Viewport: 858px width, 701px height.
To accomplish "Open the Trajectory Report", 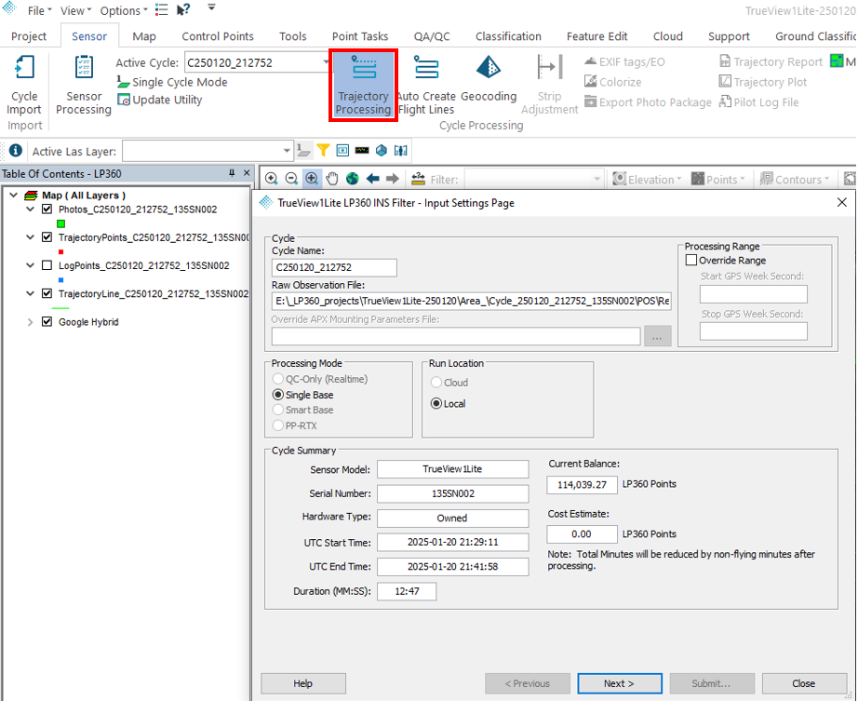I will (771, 61).
